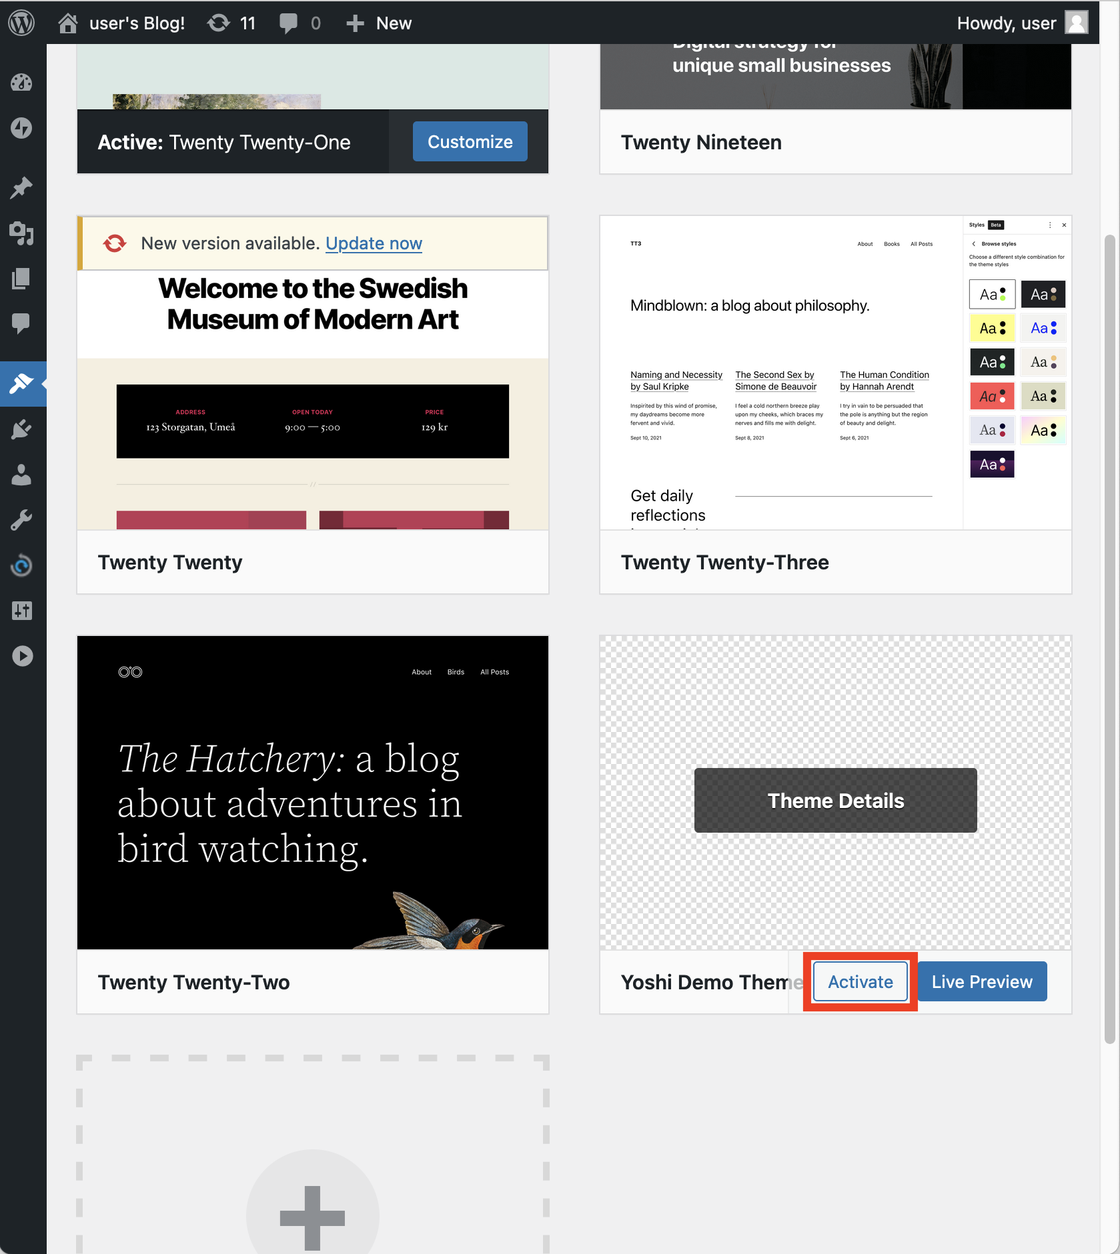The width and height of the screenshot is (1120, 1254).
Task: Open the updates icon showing 11
Action: coord(231,23)
